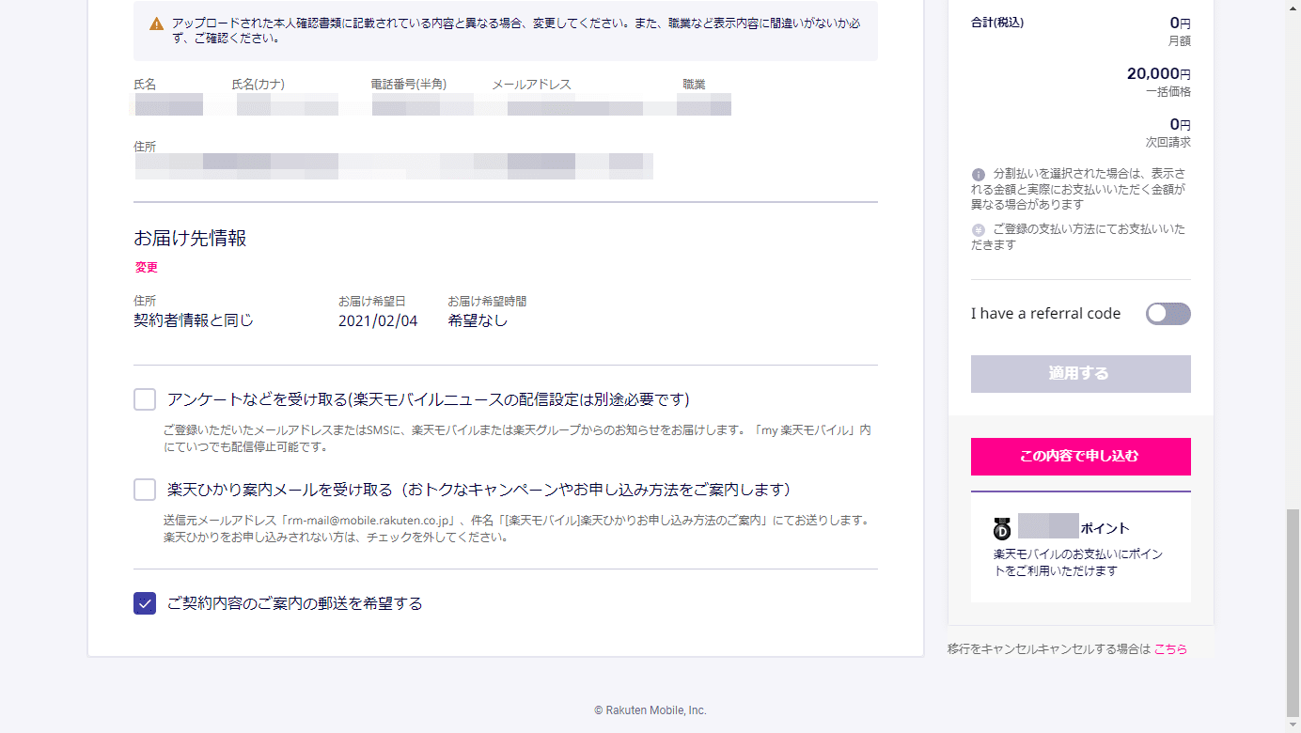1301x733 pixels.
Task: Uncheck ご契約内容のご案内の郵送を希望する
Action: point(145,603)
